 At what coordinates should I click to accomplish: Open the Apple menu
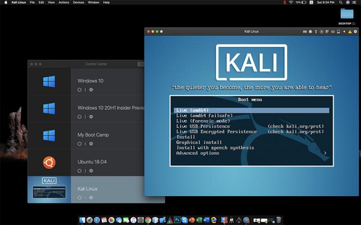coord(6,2)
